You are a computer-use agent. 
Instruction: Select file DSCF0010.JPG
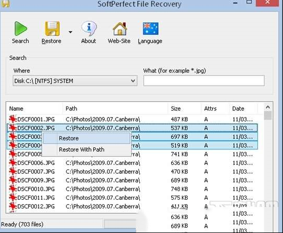point(36,189)
